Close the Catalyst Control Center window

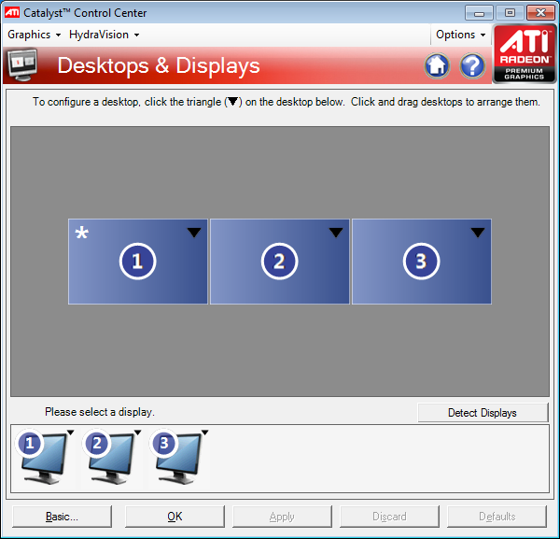pyautogui.click(x=540, y=13)
